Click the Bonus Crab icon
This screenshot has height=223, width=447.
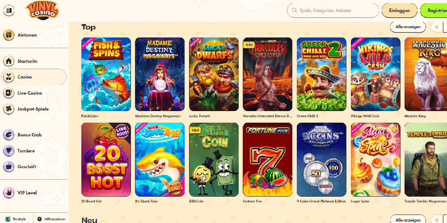click(8, 135)
